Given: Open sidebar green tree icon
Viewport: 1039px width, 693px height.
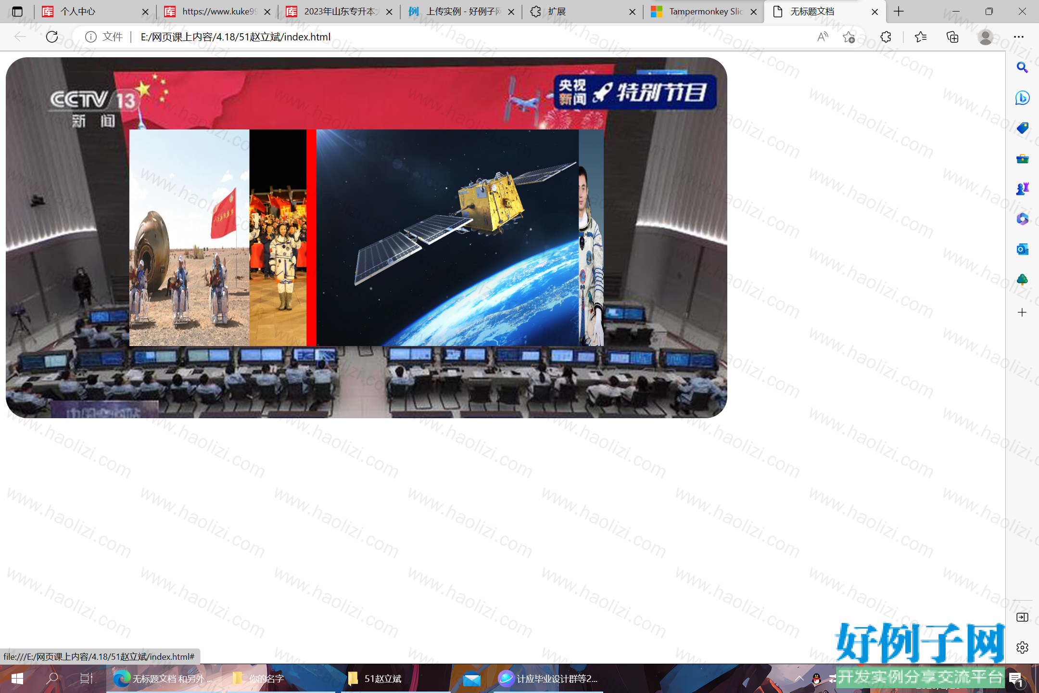Looking at the screenshot, I should [1022, 280].
